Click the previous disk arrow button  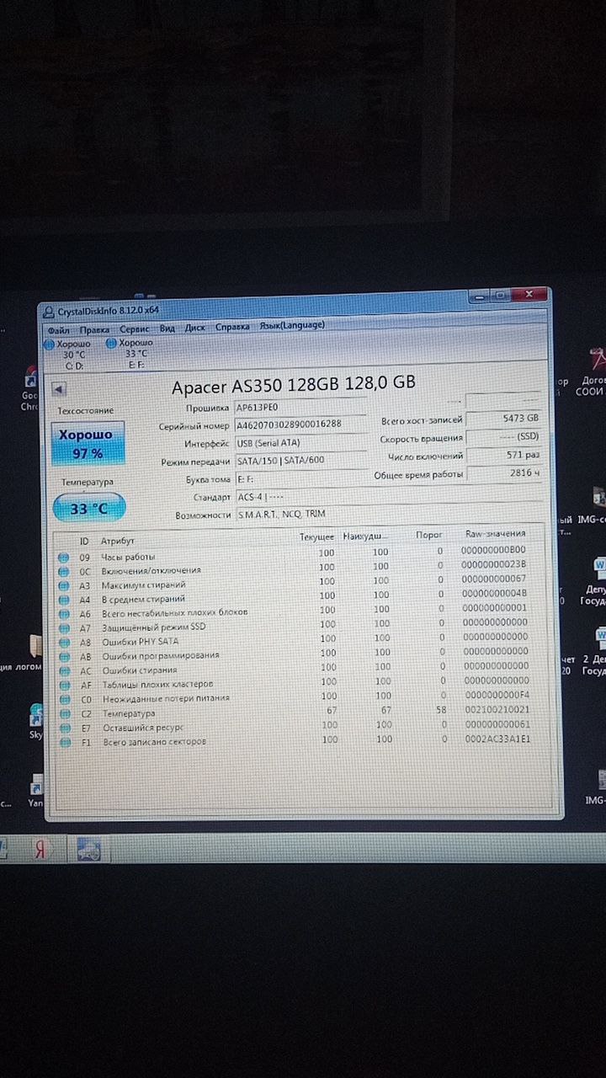pos(59,389)
